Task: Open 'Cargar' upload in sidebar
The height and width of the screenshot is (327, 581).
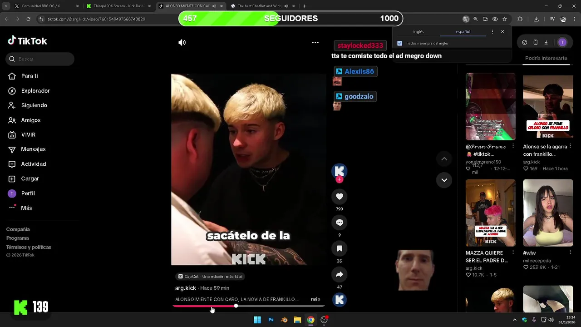Action: point(30,178)
